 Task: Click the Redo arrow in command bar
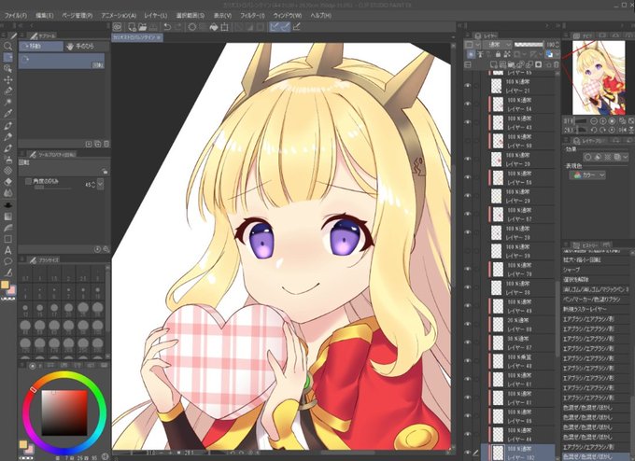point(177,27)
